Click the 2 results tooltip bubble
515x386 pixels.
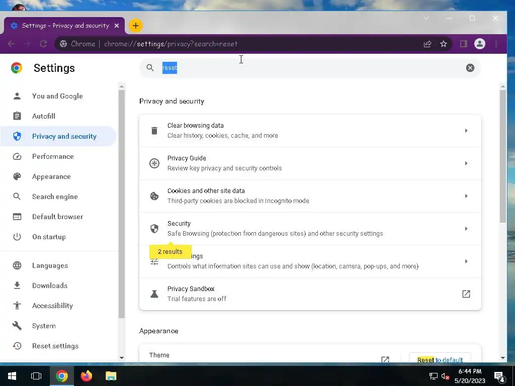pos(170,251)
